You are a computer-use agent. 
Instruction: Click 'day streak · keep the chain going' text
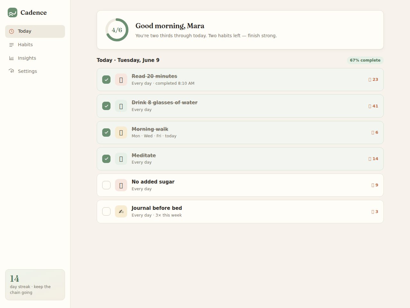(30, 290)
